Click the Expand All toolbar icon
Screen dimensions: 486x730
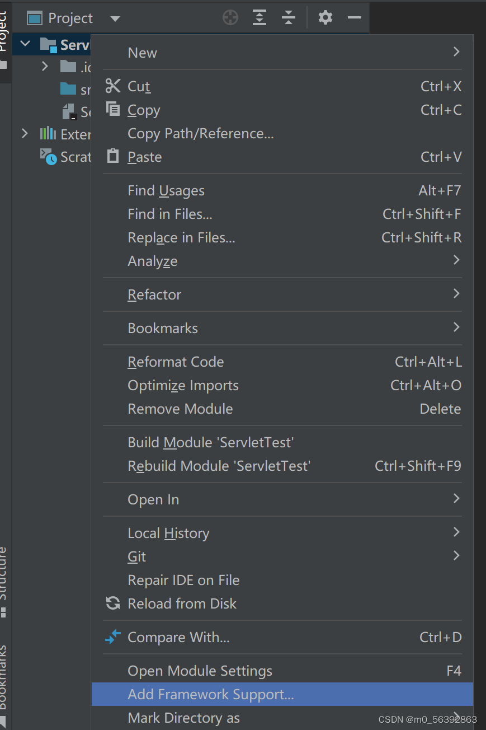pyautogui.click(x=259, y=18)
